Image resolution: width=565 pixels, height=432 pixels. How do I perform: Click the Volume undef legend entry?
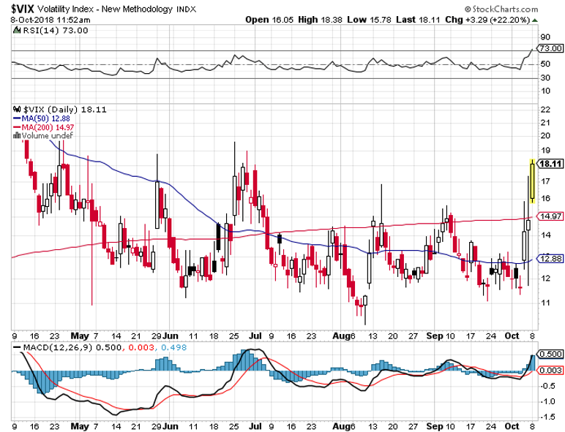tap(36, 135)
